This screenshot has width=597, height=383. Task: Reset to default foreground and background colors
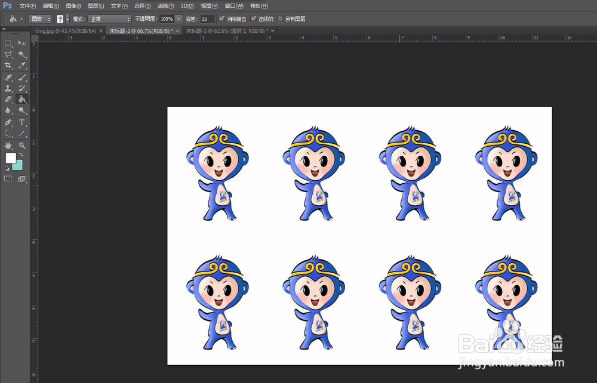coord(7,168)
